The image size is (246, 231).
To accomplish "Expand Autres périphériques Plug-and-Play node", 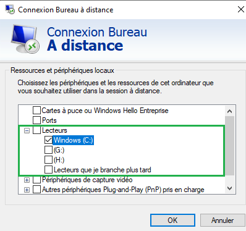I will coord(27,190).
